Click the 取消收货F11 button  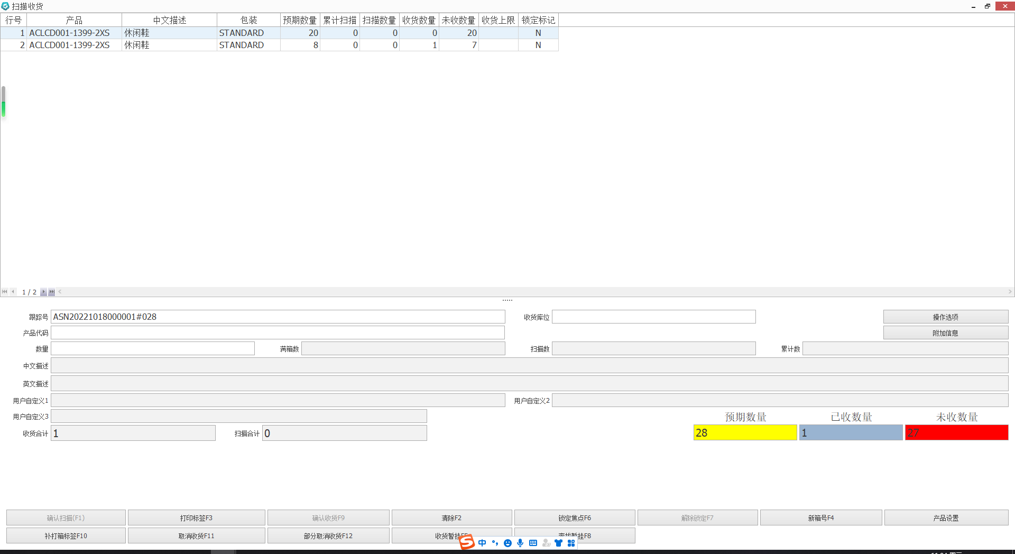coord(196,535)
